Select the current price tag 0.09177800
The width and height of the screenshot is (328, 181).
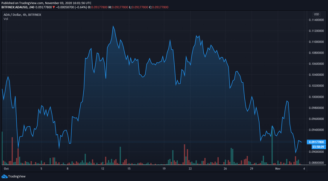316,142
